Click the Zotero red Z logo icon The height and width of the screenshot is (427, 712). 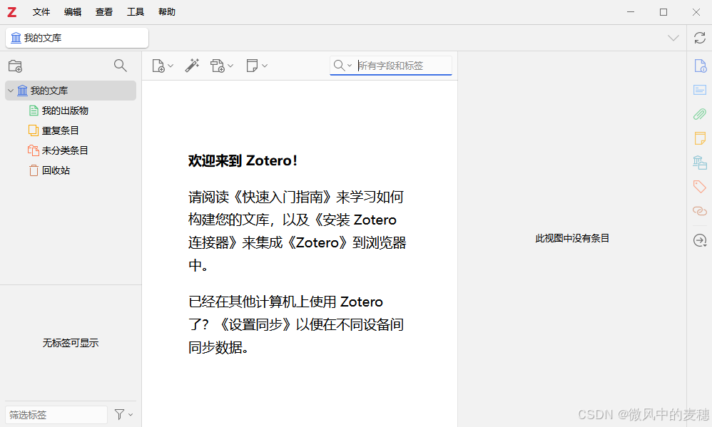(x=12, y=12)
